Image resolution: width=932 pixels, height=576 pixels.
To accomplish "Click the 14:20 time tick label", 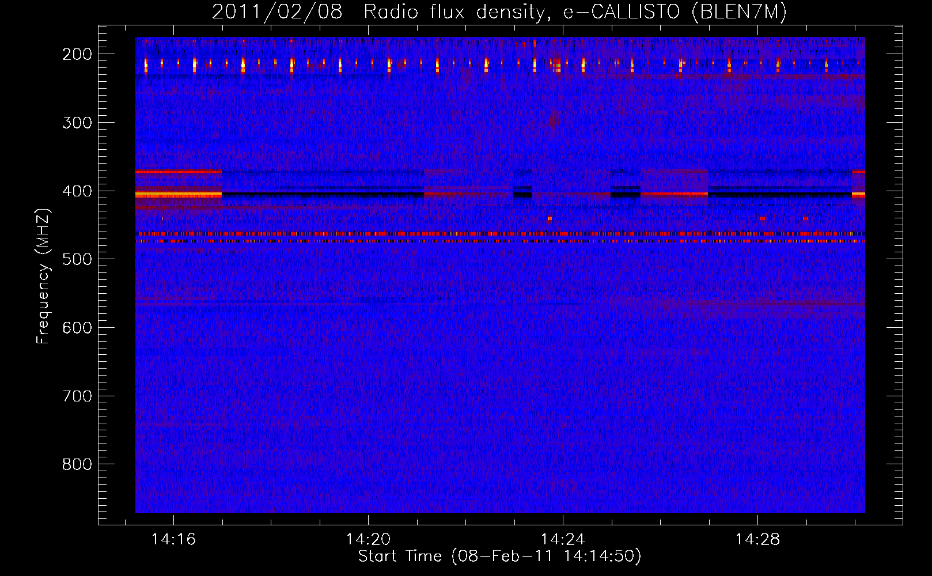I will coord(368,540).
